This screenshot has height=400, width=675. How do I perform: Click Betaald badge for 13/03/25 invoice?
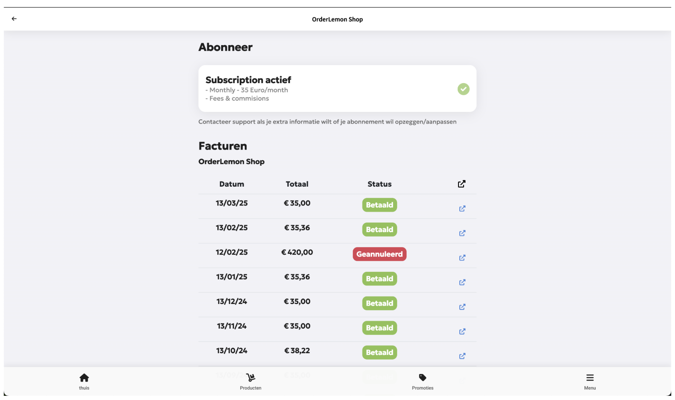379,205
